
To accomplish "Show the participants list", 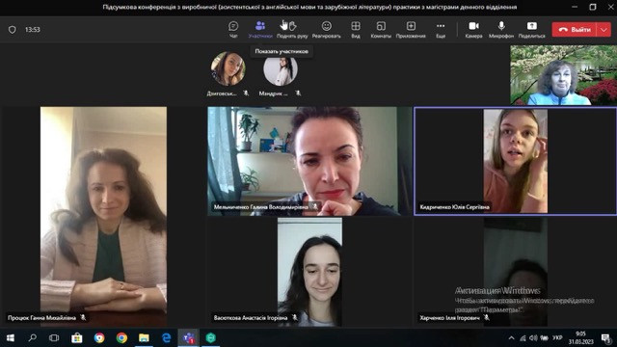I will pyautogui.click(x=260, y=30).
